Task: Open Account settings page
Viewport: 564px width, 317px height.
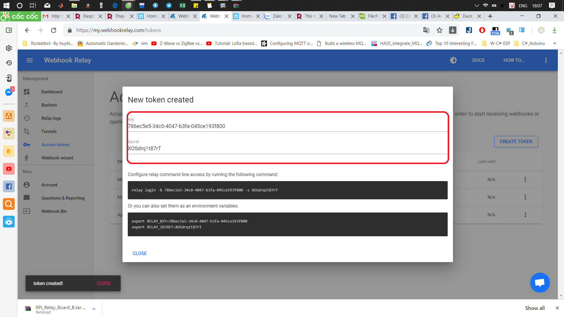Action: coord(49,185)
